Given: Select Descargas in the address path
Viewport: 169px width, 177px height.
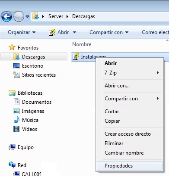Looking at the screenshot, I should (x=83, y=16).
